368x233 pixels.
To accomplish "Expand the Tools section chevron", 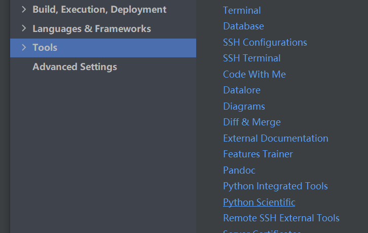I will coord(24,48).
